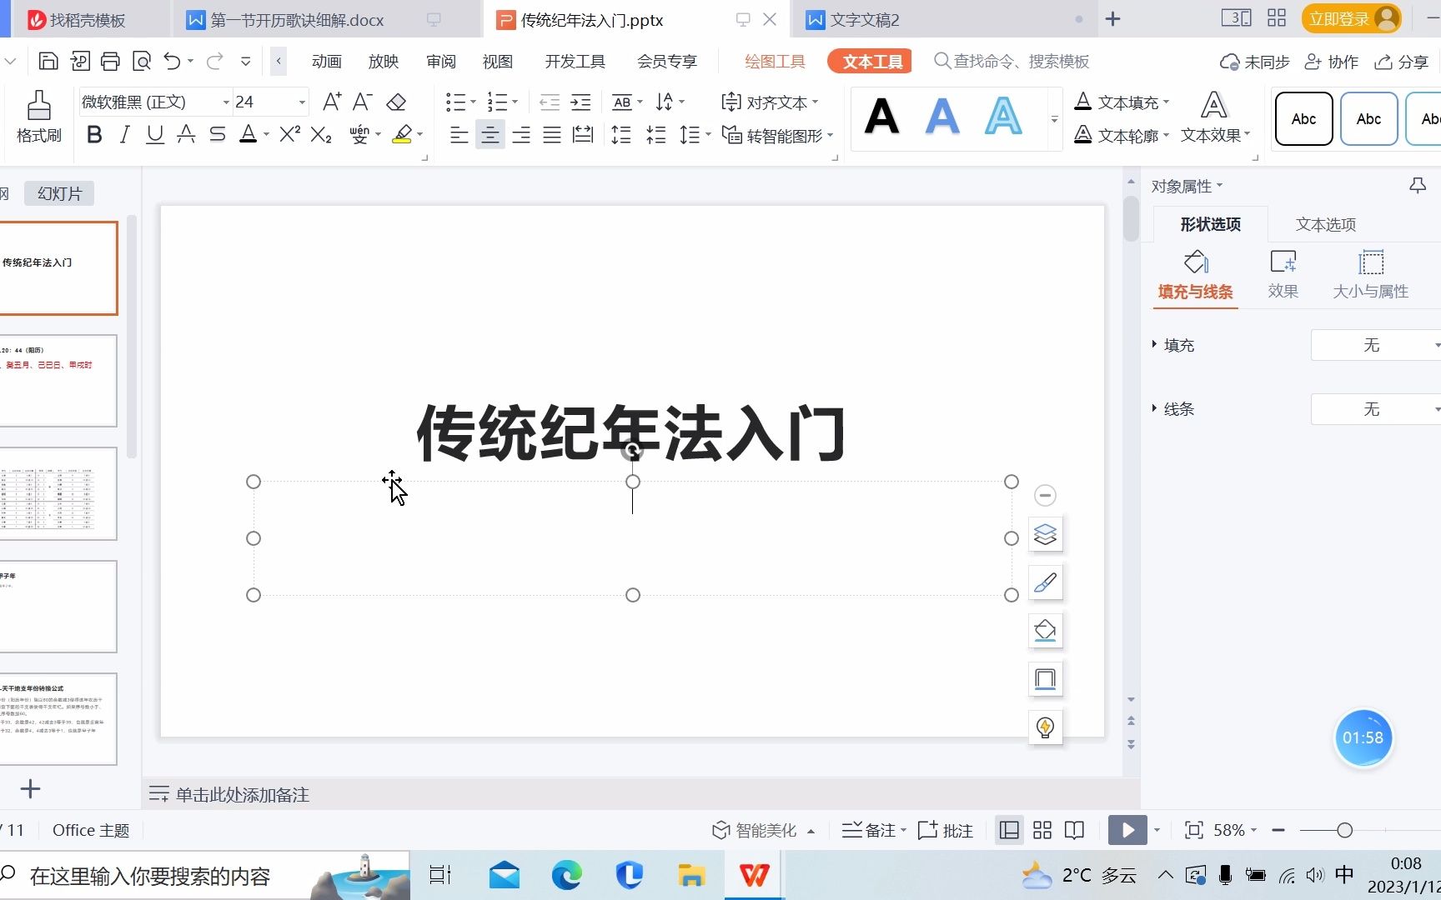
Task: Select justify text alignment
Action: tap(552, 134)
